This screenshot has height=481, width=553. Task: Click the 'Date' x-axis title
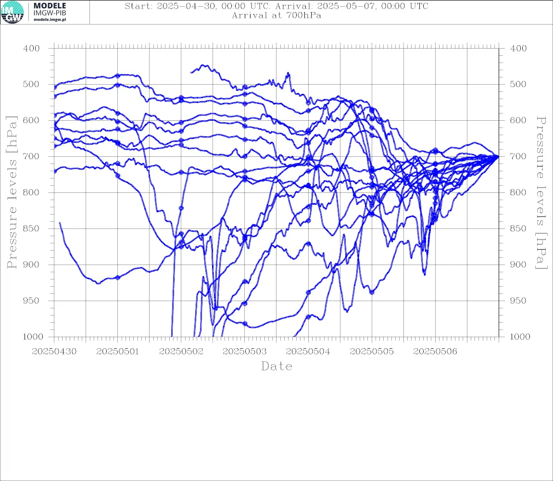pyautogui.click(x=276, y=366)
